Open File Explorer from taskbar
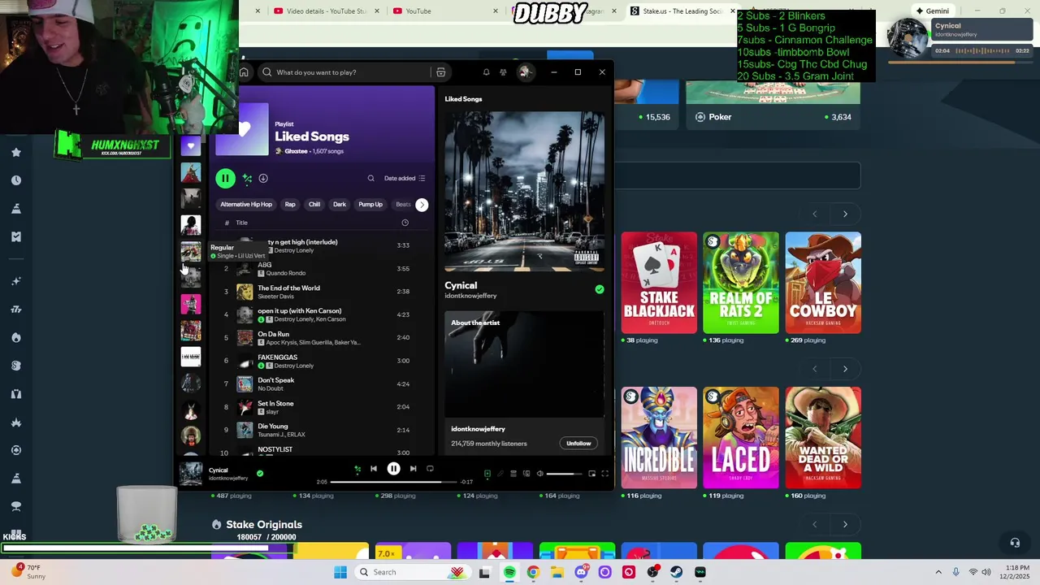The height and width of the screenshot is (585, 1040). click(557, 572)
